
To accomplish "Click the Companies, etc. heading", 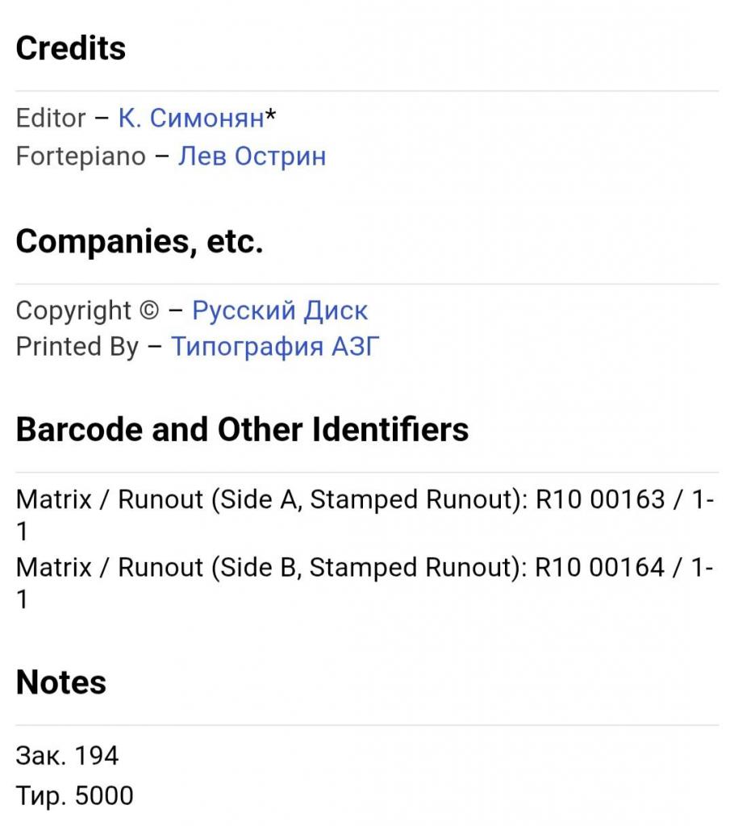I will click(139, 241).
